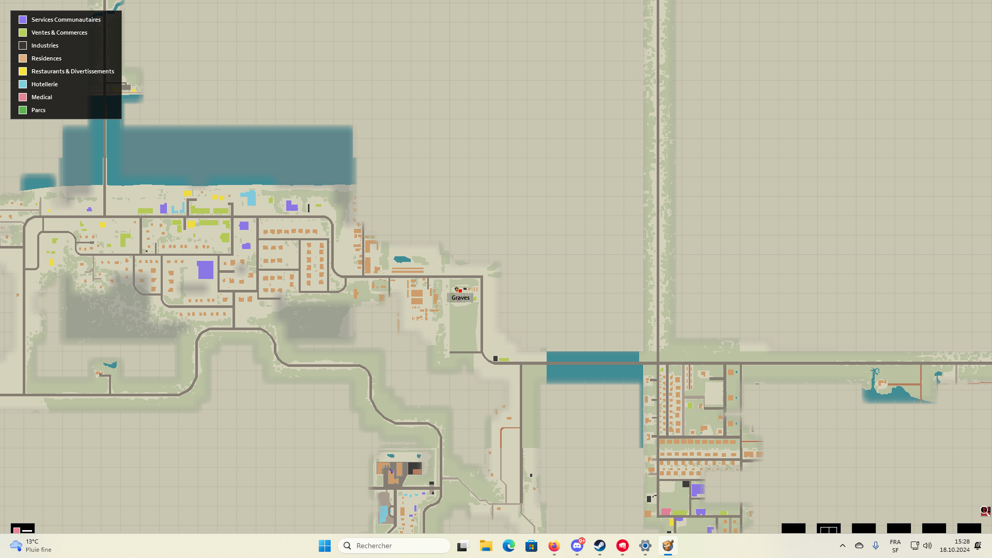Click the pink Medical legend swatch
The width and height of the screenshot is (992, 558).
23,97
